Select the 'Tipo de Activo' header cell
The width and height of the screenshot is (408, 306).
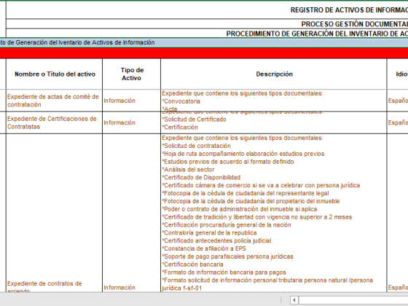[131, 74]
